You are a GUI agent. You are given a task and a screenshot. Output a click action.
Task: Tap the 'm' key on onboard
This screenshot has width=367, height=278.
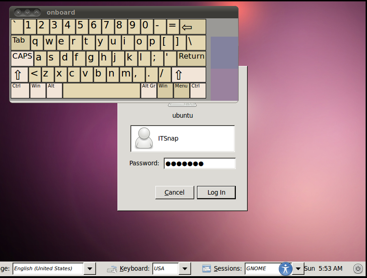click(126, 75)
